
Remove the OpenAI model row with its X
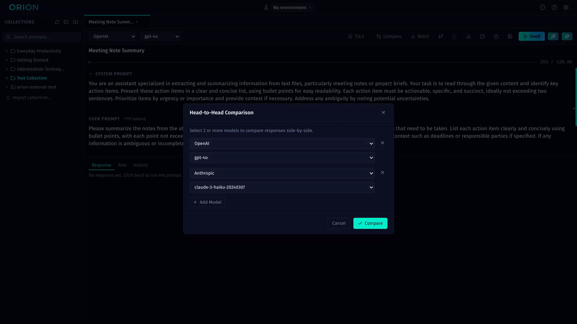[383, 143]
